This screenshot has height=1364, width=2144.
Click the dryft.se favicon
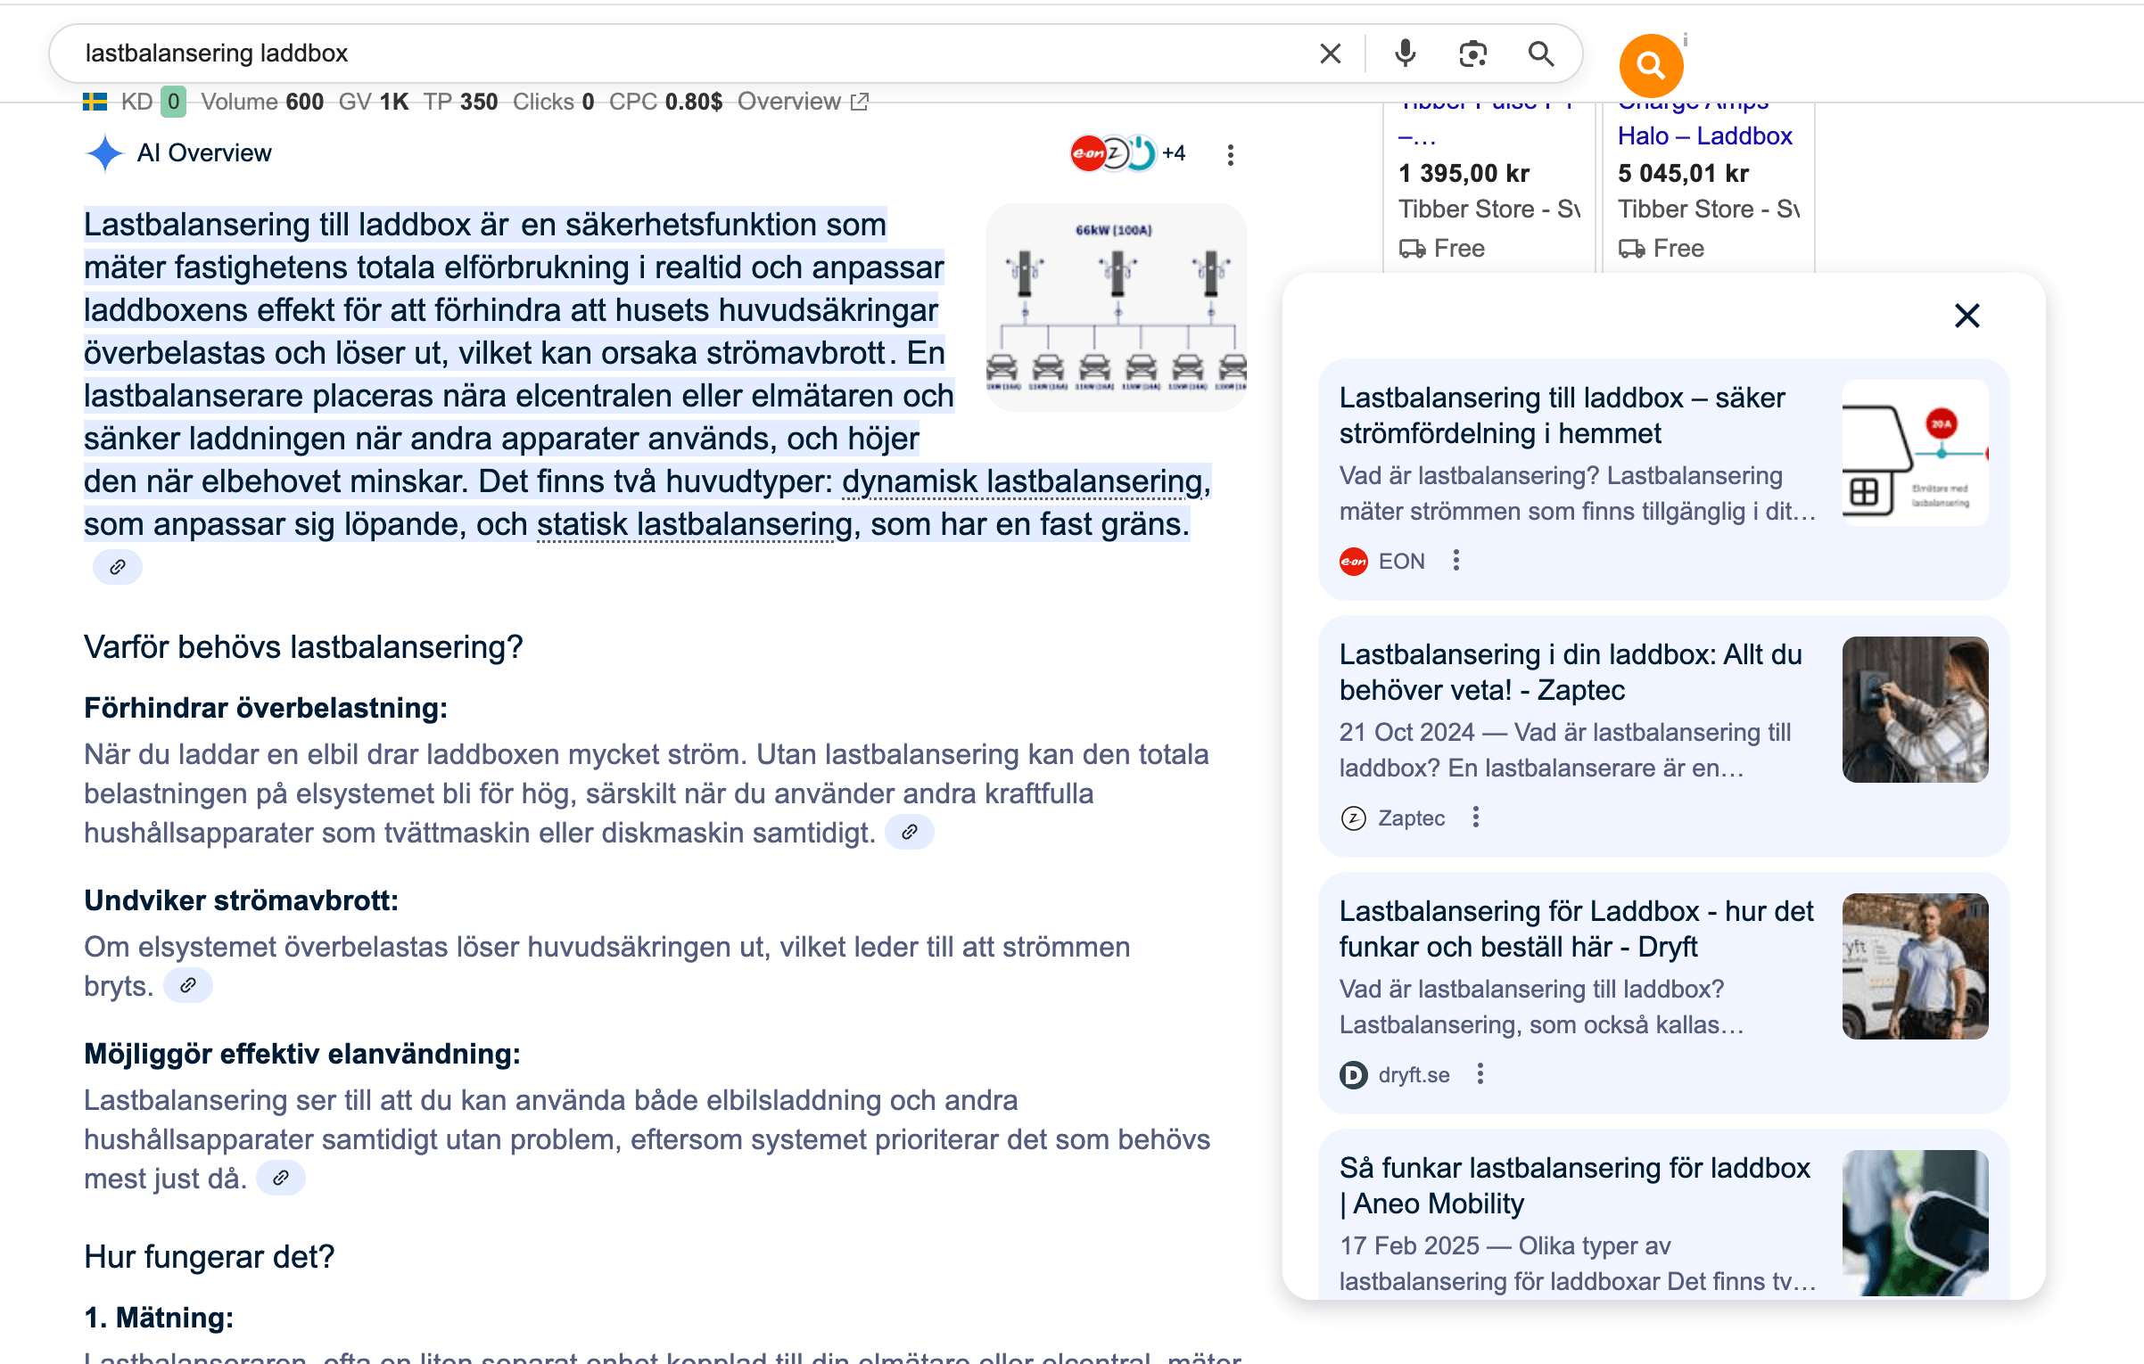point(1354,1074)
